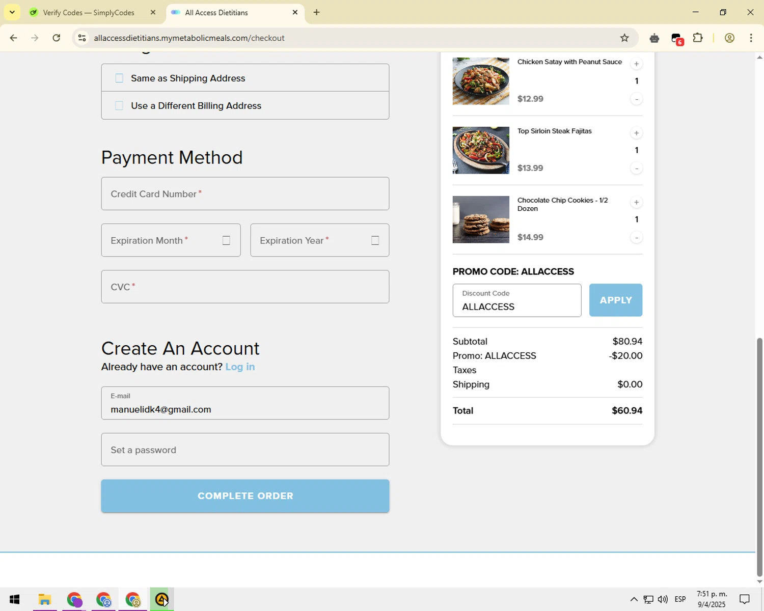Open the Steak Fajitas meal thumbnail
The width and height of the screenshot is (764, 611).
click(x=481, y=150)
